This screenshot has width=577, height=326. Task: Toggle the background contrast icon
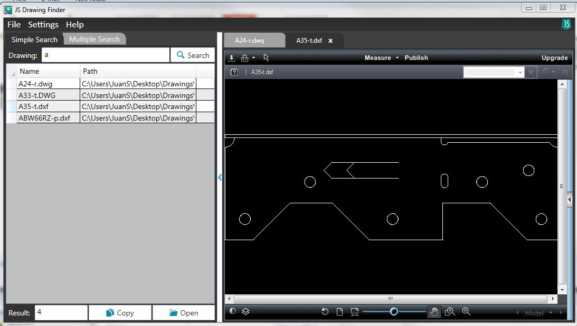[x=232, y=311]
